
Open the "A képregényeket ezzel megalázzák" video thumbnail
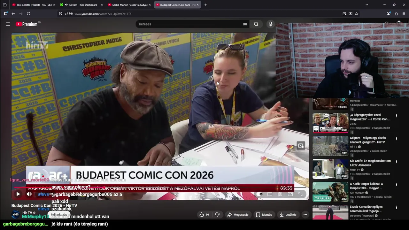tap(330, 123)
